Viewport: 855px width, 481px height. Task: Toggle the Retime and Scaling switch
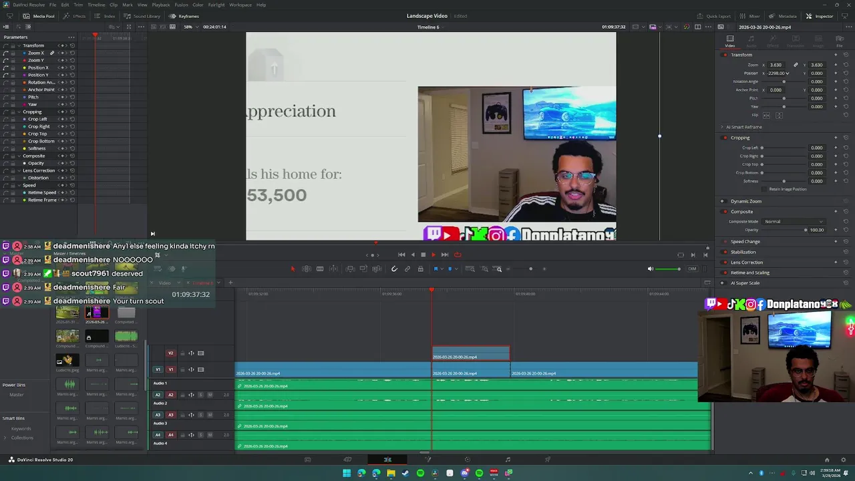tap(725, 273)
